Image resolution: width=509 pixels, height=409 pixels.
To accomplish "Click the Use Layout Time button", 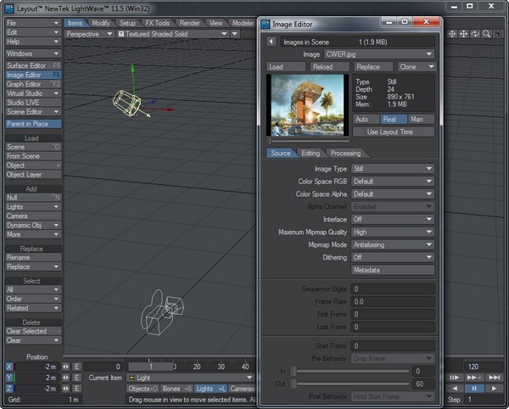I will (x=393, y=132).
